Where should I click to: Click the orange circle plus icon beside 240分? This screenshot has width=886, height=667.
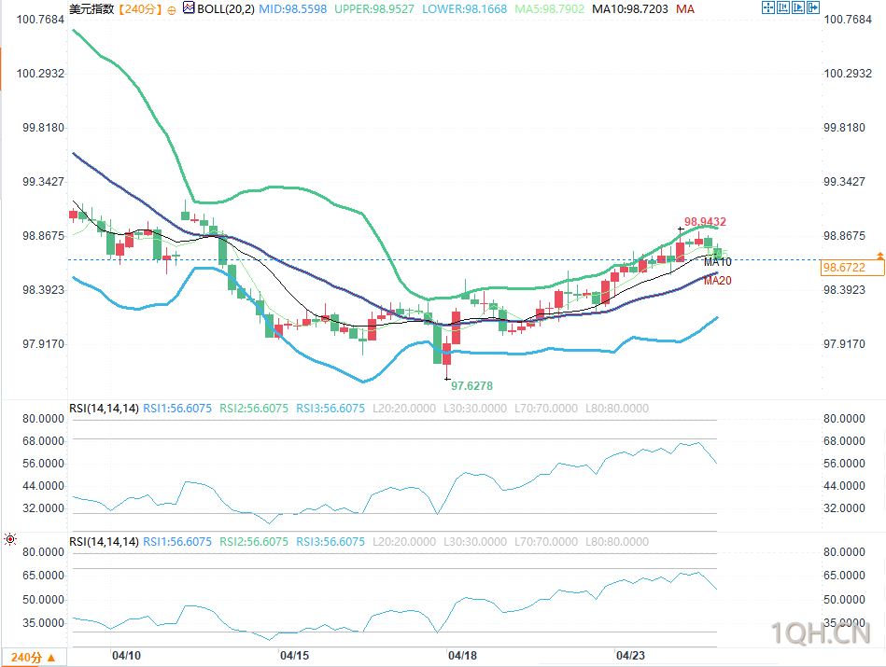point(171,8)
